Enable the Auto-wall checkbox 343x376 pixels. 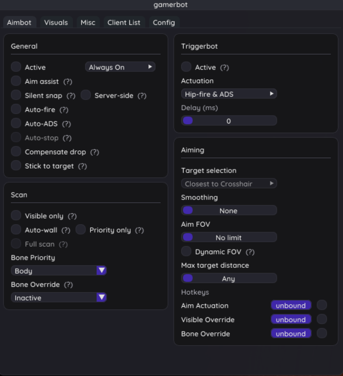tap(16, 230)
